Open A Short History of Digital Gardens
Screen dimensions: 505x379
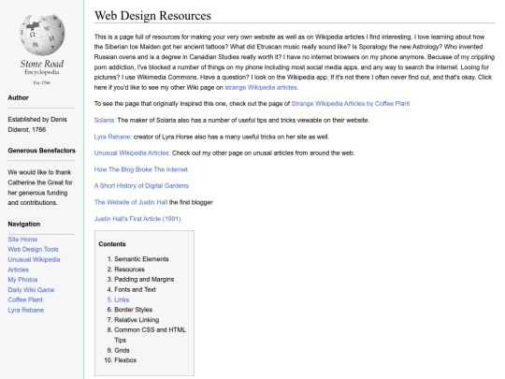coord(141,185)
